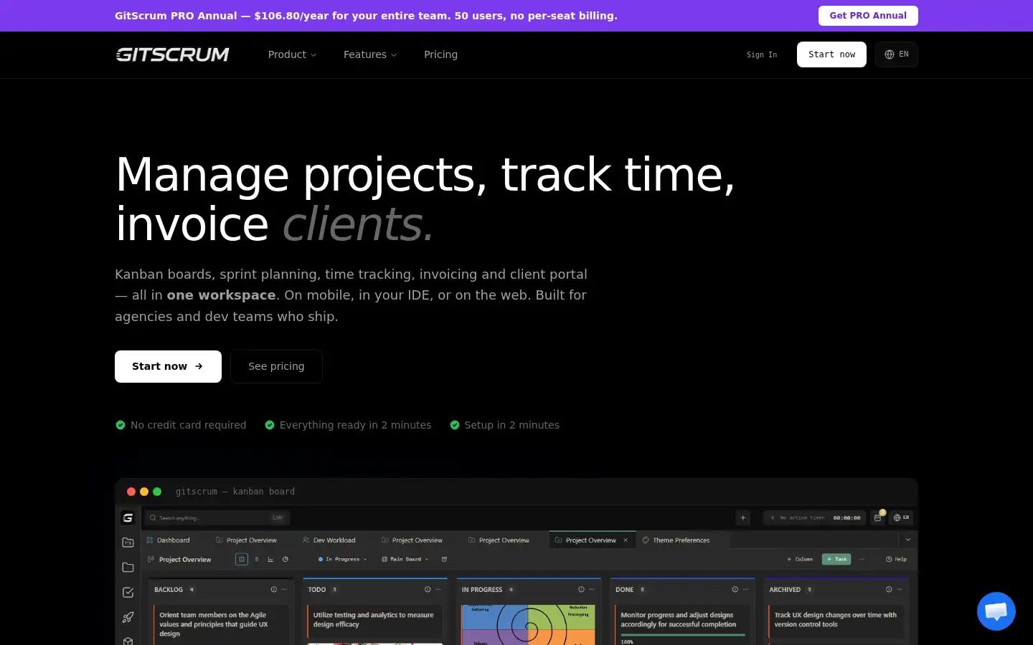Image resolution: width=1033 pixels, height=645 pixels.
Task: Open the more options menu of the IN PROGRESS column
Action: point(592,590)
